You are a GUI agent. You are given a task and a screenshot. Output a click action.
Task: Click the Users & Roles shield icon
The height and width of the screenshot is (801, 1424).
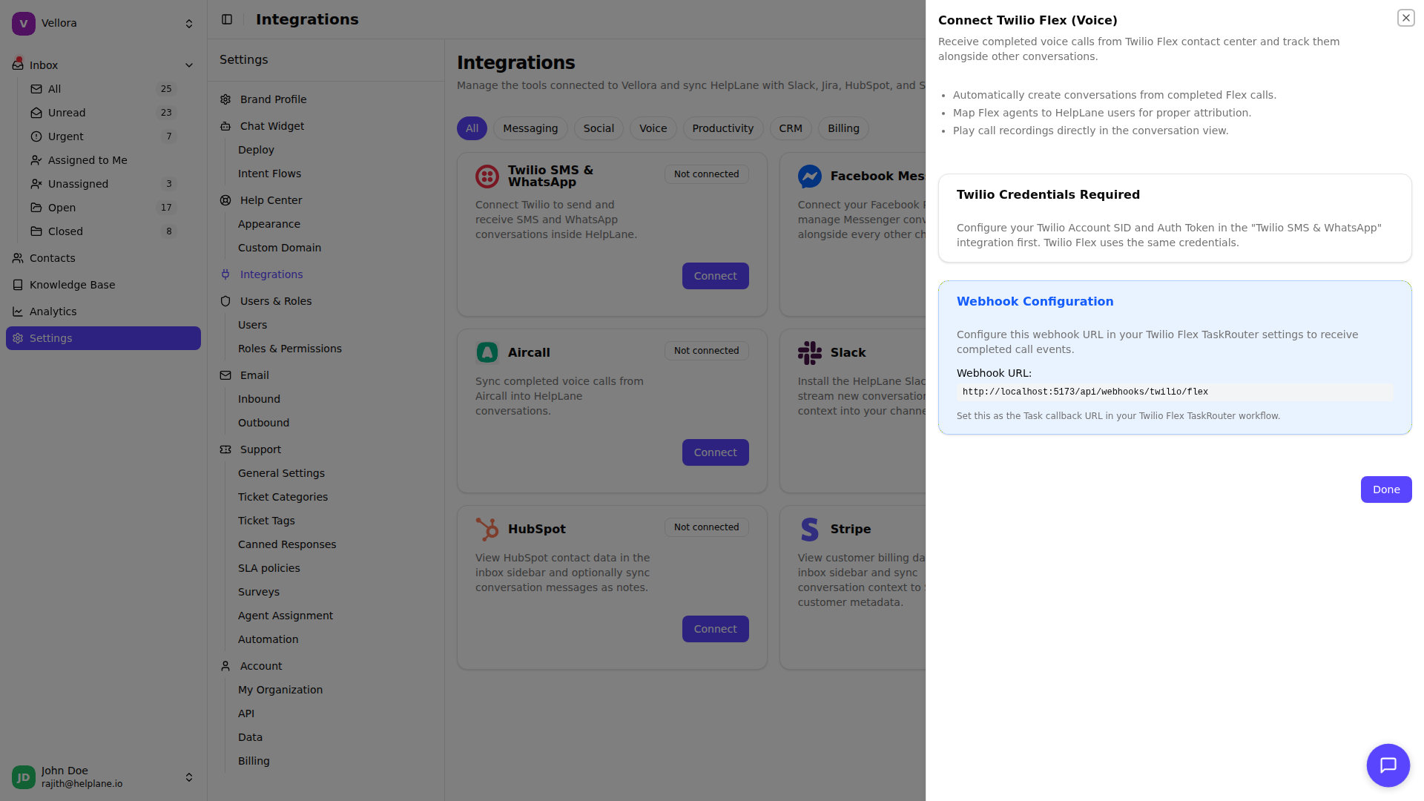click(x=225, y=301)
